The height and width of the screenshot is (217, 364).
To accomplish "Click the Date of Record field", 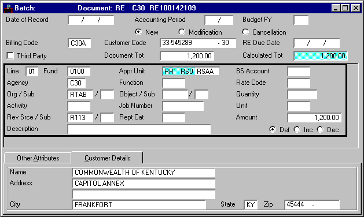I will click(91, 20).
